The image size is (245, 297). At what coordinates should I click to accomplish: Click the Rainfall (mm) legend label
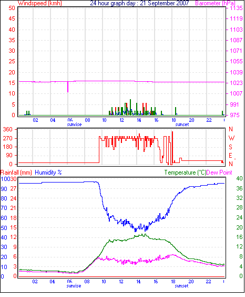pos(16,173)
